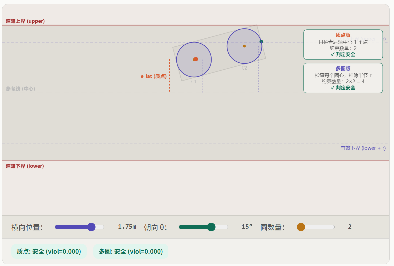Click the red rear-axle center dot
Image resolution: width=394 pixels, height=266 pixels.
[196, 59]
